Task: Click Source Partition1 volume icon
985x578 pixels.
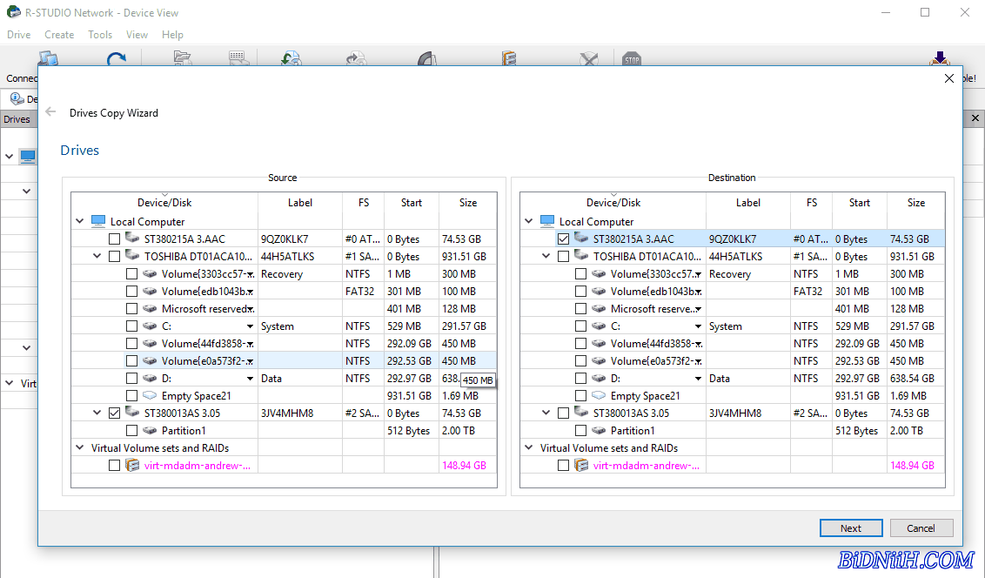Action: pyautogui.click(x=150, y=430)
